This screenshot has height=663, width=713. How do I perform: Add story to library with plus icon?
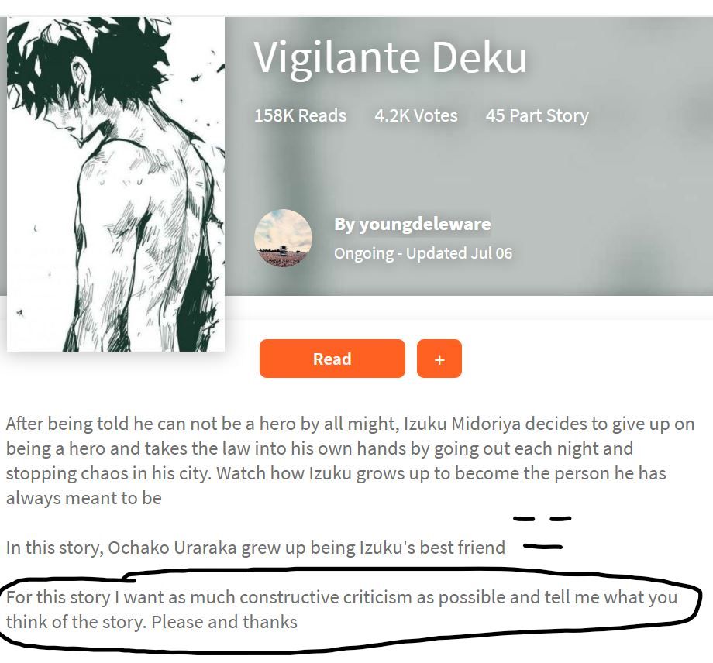(x=439, y=359)
